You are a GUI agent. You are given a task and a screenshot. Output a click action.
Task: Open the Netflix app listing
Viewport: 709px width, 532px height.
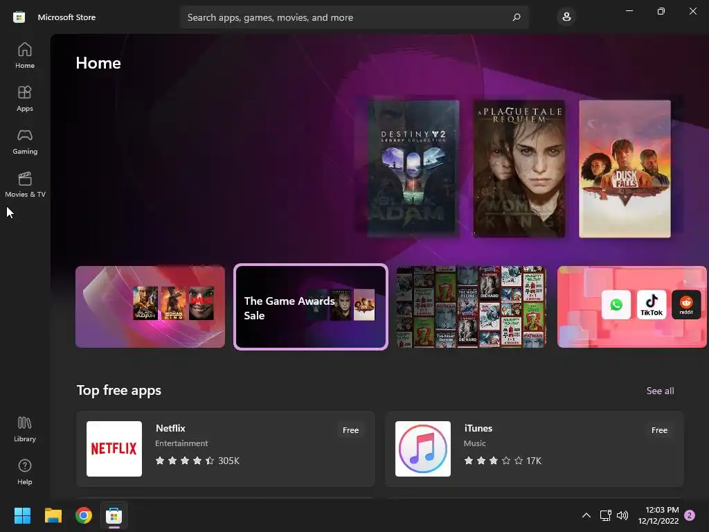point(226,449)
